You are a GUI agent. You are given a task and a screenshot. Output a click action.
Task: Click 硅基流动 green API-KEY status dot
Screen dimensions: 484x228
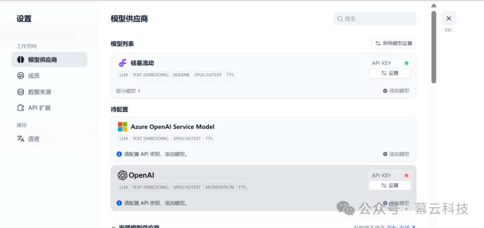406,63
